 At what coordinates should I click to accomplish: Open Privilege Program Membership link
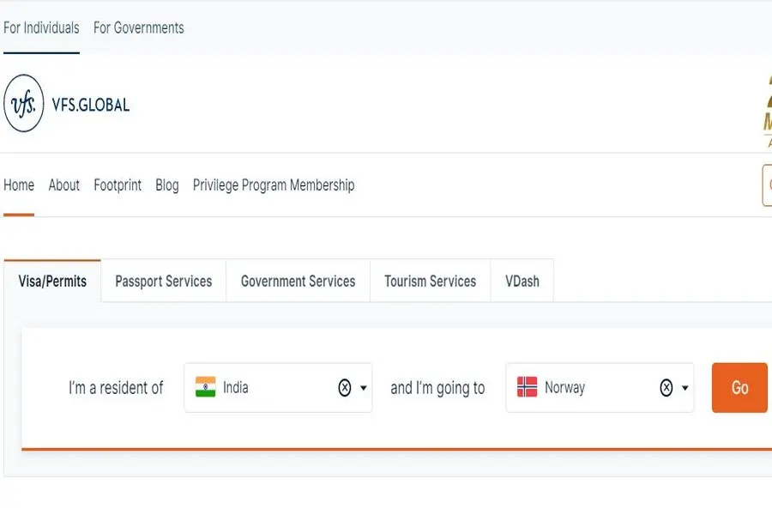[x=274, y=185]
